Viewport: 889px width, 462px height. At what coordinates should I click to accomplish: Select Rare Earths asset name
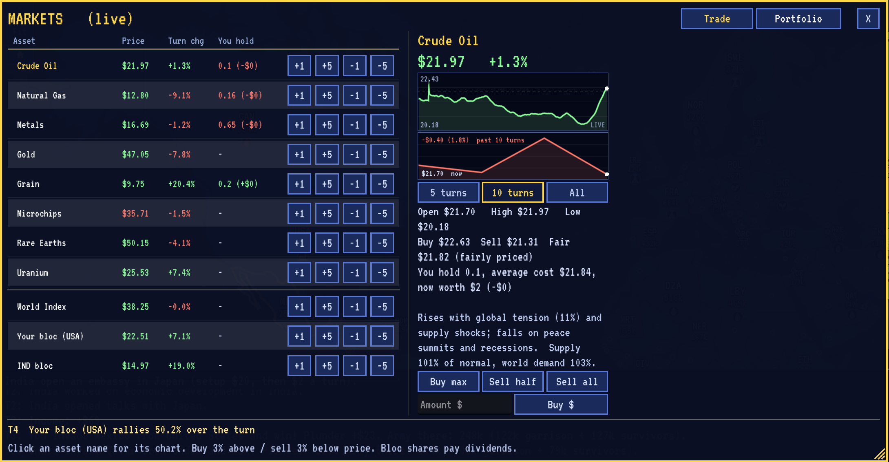41,243
